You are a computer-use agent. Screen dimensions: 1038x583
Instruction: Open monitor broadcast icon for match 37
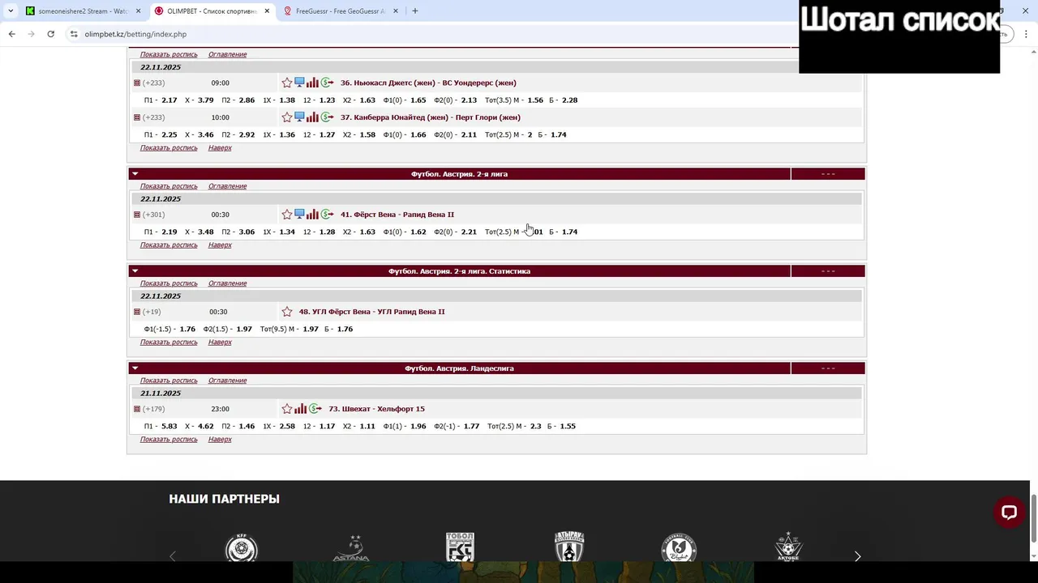[299, 117]
